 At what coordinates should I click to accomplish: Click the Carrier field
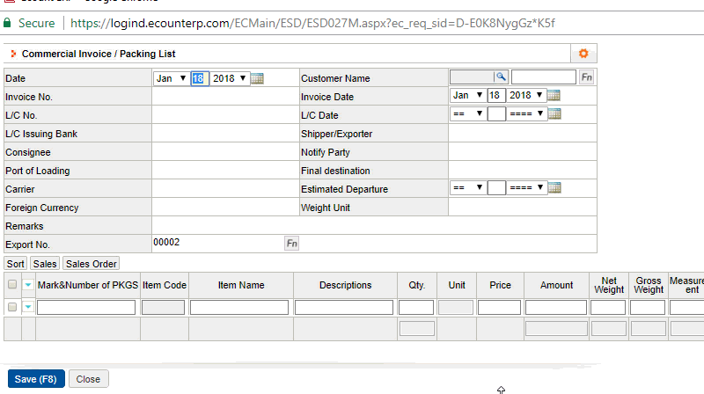point(225,188)
